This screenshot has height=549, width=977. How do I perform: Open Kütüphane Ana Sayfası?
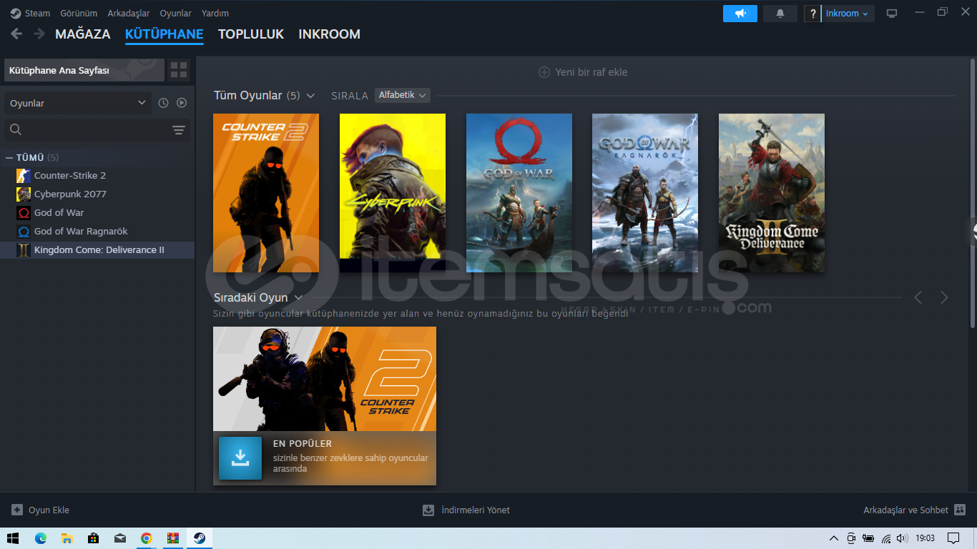pos(84,70)
